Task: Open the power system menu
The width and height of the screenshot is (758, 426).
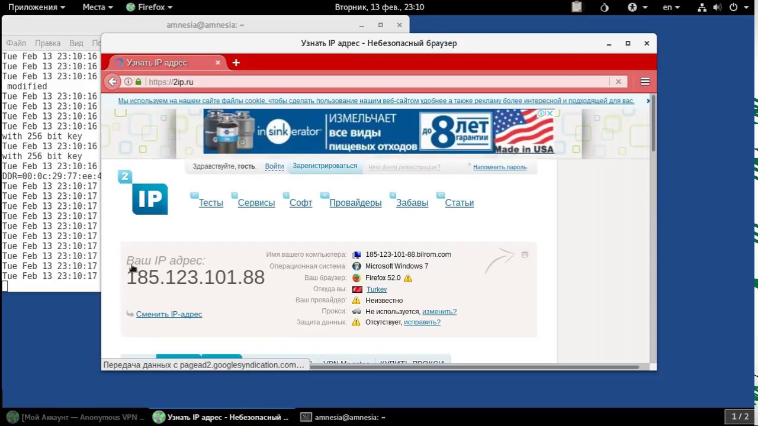Action: [738, 7]
